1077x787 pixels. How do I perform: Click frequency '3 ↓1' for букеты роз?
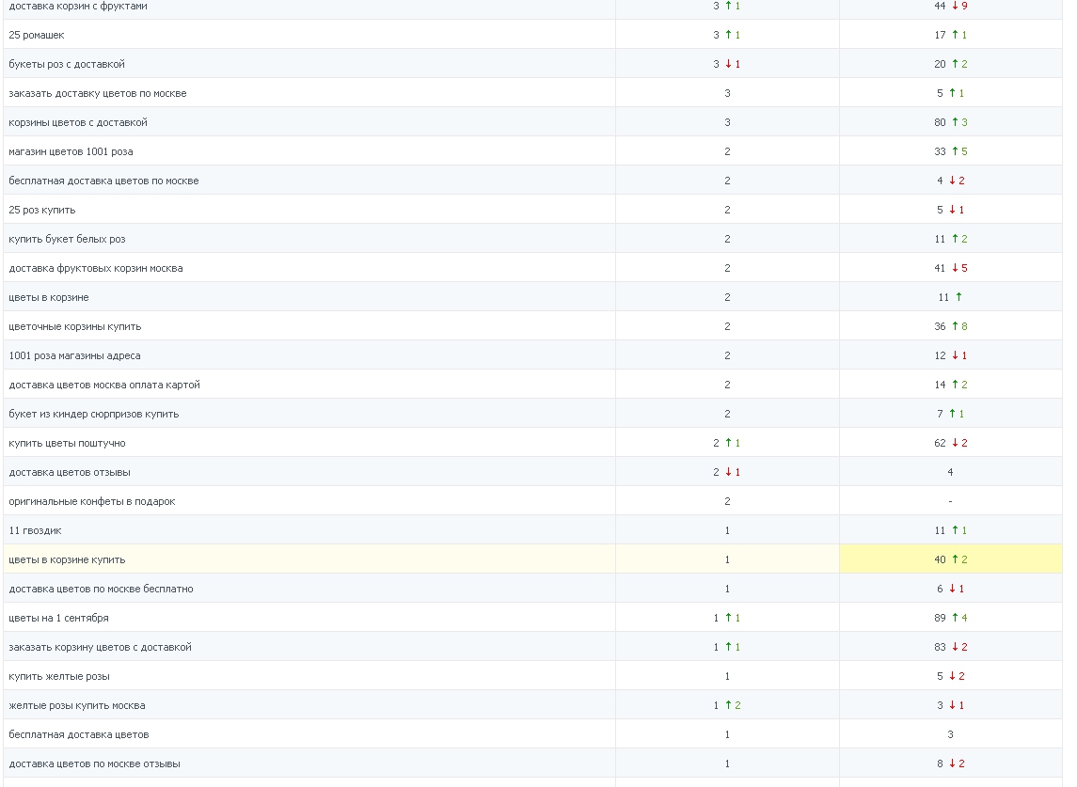coord(727,65)
